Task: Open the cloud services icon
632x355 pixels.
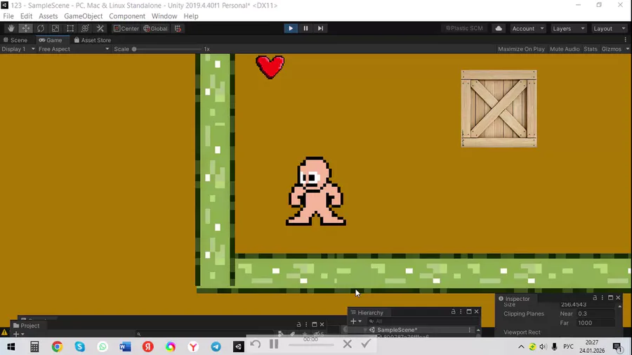Action: coord(499,28)
